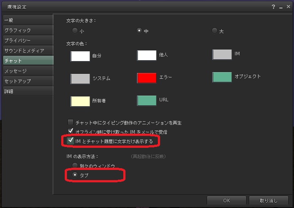Open the 自分 white color swatch

point(80,56)
